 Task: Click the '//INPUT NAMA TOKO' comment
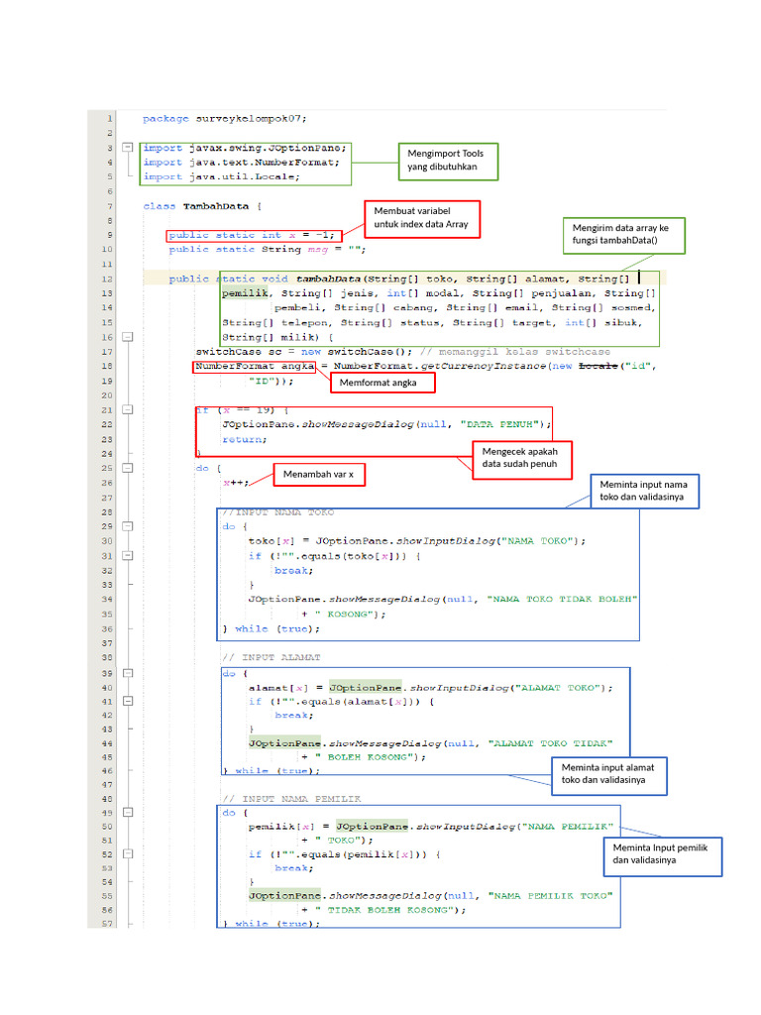pos(278,512)
